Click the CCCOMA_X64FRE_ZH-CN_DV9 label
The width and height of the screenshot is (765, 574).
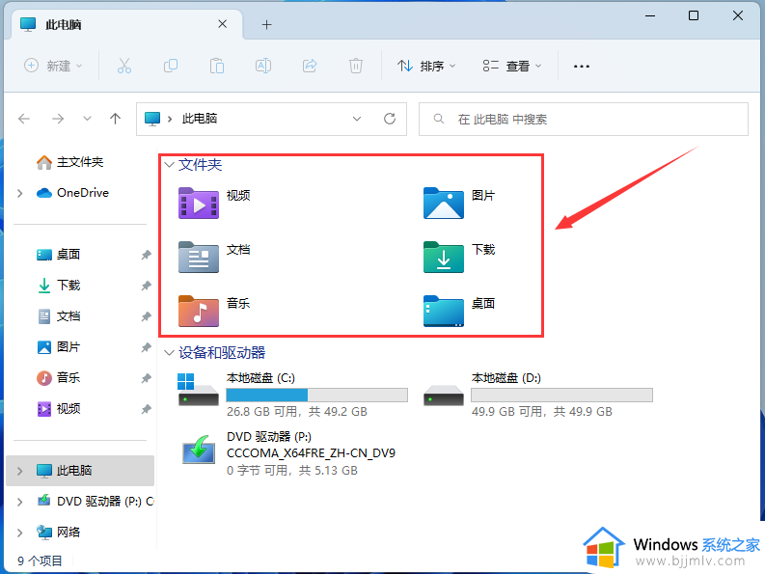click(312, 453)
